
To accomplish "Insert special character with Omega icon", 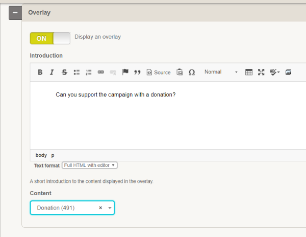I will (x=192, y=73).
